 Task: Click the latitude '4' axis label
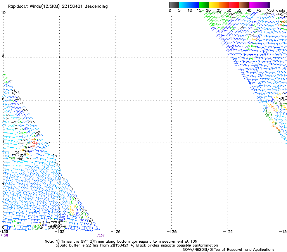[3, 142]
